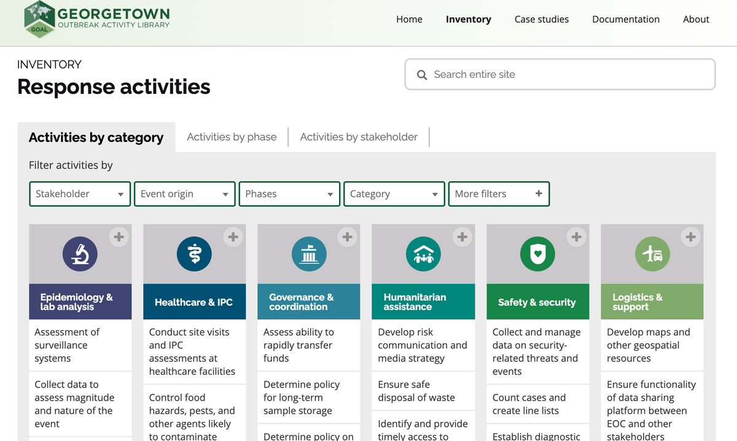Click Humanitarian assistance header
Screen dimensions: 737x441
coord(423,302)
